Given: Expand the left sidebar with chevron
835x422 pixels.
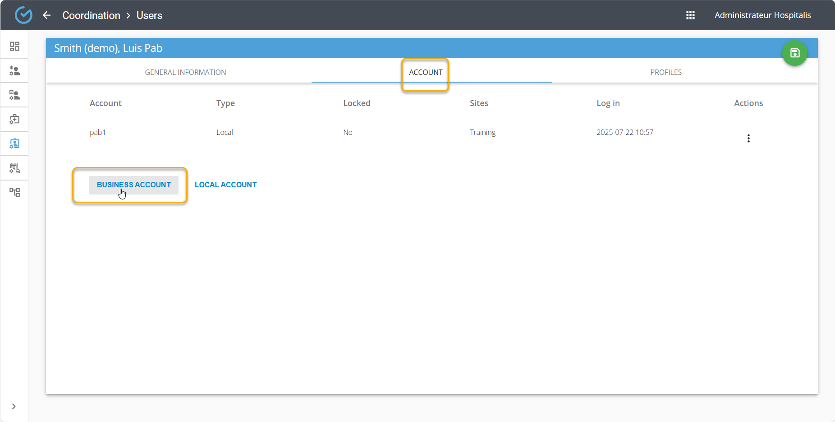Looking at the screenshot, I should coord(14,406).
